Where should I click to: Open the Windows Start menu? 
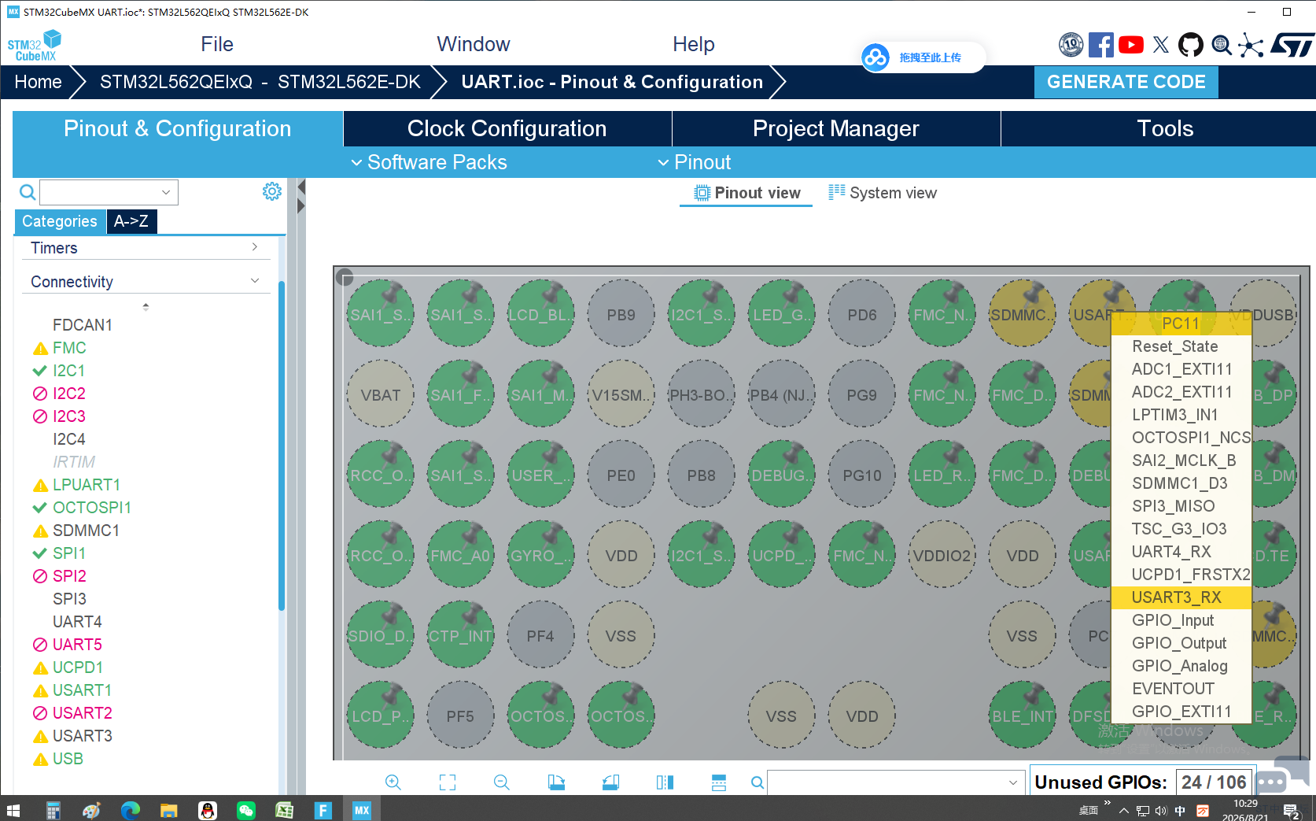(x=13, y=809)
